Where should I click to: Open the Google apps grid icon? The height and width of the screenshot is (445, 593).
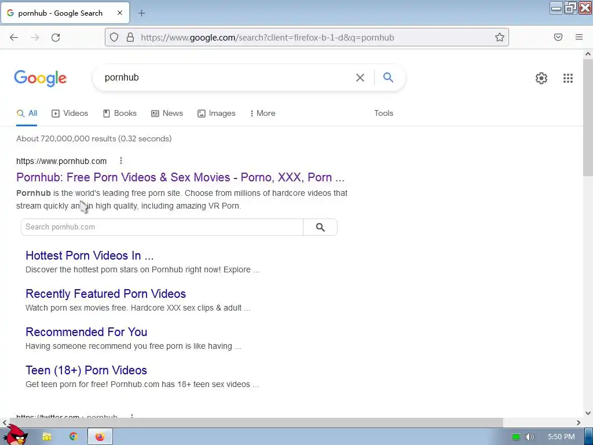click(x=568, y=78)
